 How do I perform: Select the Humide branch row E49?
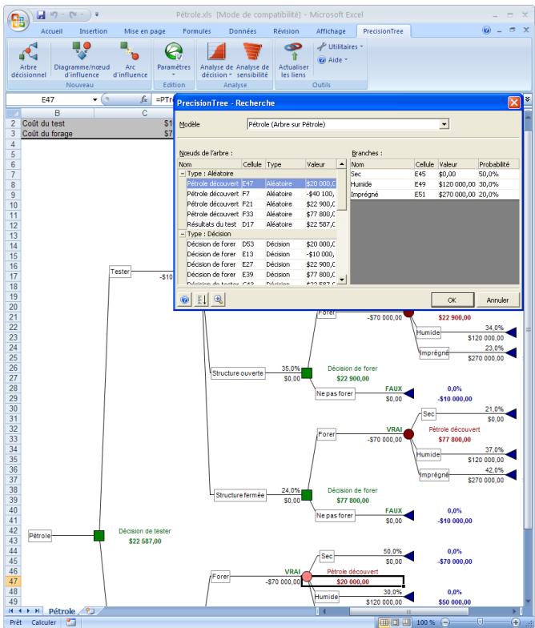(x=434, y=184)
